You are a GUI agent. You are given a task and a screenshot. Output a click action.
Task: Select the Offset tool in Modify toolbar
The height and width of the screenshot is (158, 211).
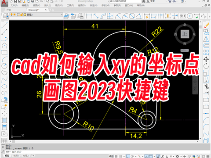tap(206, 46)
